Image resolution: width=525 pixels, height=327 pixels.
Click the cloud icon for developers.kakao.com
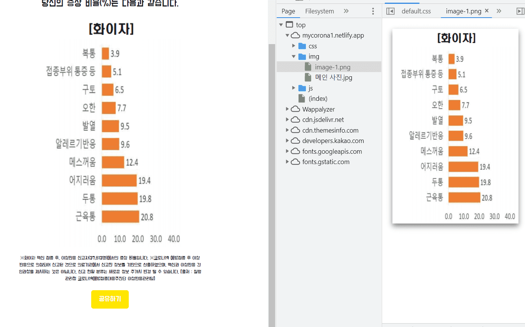pyautogui.click(x=295, y=141)
